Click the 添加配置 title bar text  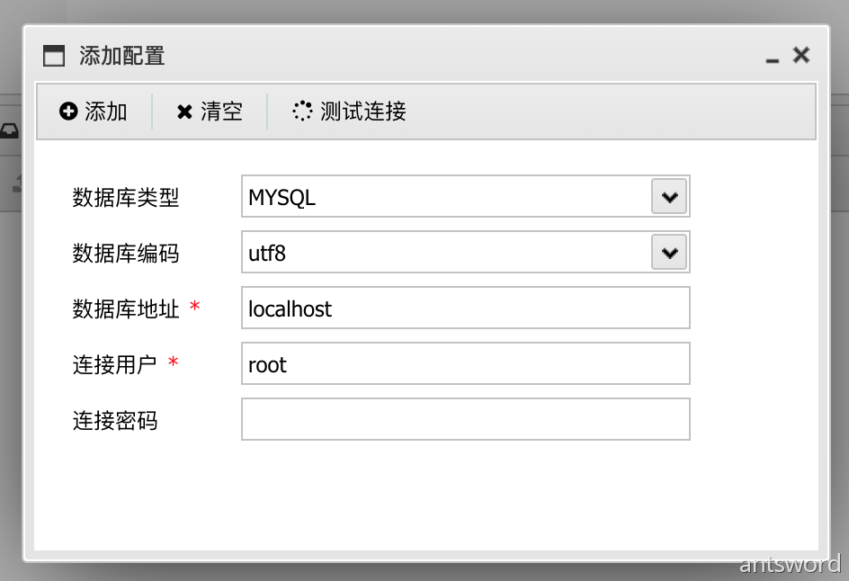click(122, 56)
